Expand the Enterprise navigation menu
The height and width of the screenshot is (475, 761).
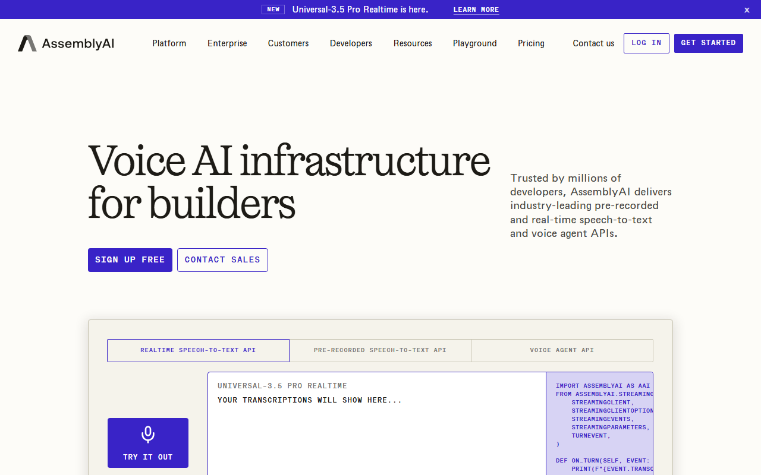tap(227, 43)
